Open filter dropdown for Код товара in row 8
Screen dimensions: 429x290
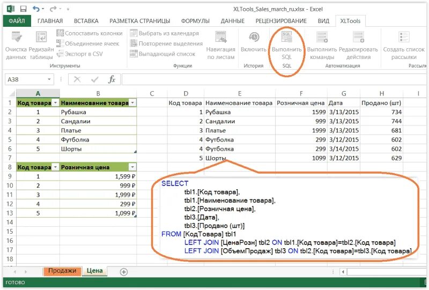[55, 167]
